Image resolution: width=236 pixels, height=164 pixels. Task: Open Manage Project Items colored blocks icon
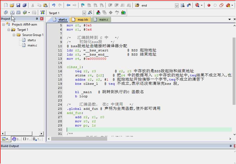98,13
